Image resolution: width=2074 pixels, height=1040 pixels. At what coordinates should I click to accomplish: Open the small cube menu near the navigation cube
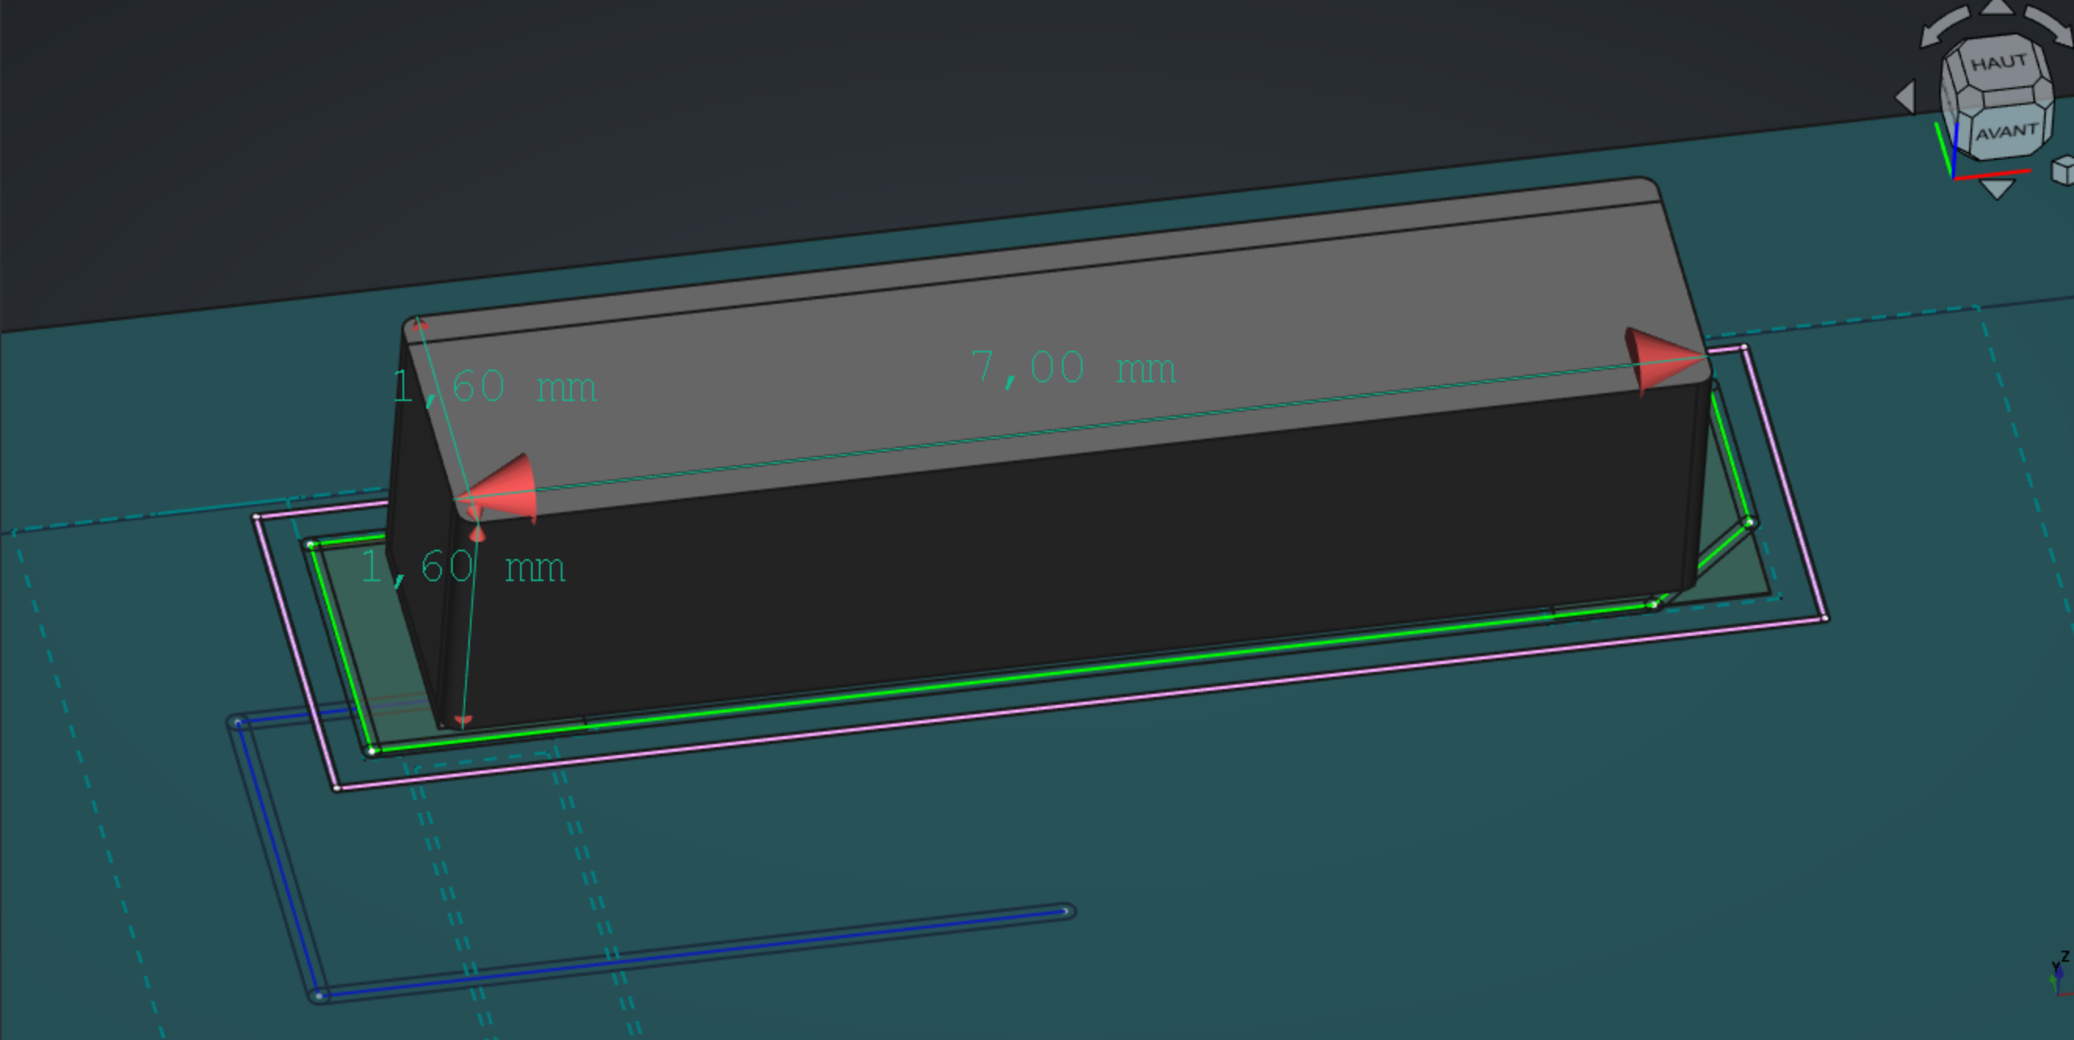point(2063,171)
